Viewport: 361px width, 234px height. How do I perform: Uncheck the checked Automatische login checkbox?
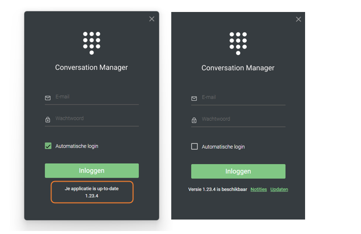click(x=48, y=146)
